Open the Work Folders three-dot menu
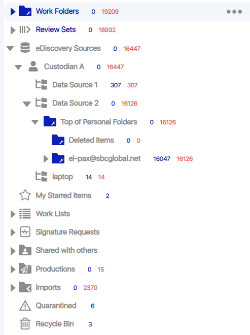Screen dimensions: 250x335 click(x=234, y=12)
